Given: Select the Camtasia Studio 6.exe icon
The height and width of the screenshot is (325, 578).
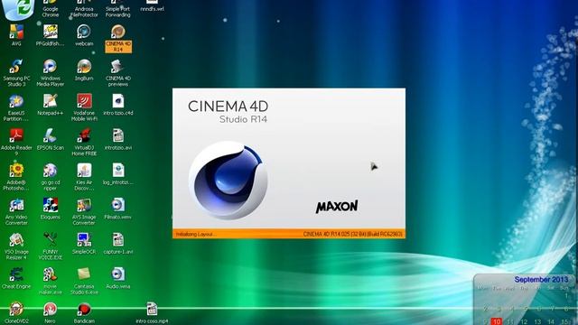Looking at the screenshot, I should pos(84,281).
